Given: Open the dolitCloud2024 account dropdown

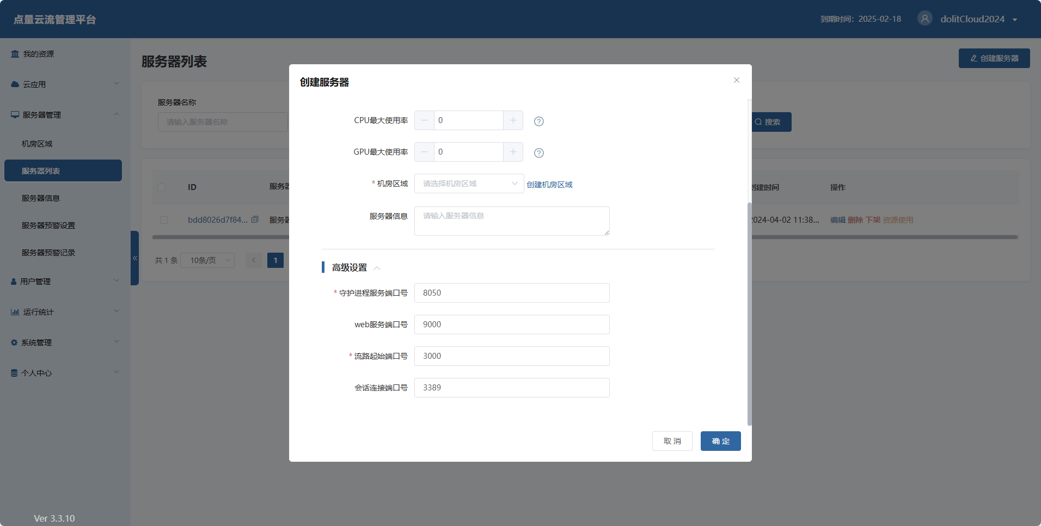Looking at the screenshot, I should 977,19.
